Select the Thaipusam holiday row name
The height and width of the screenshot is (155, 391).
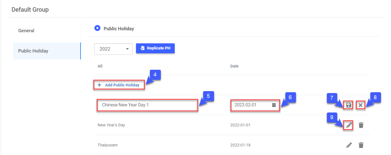(x=107, y=145)
